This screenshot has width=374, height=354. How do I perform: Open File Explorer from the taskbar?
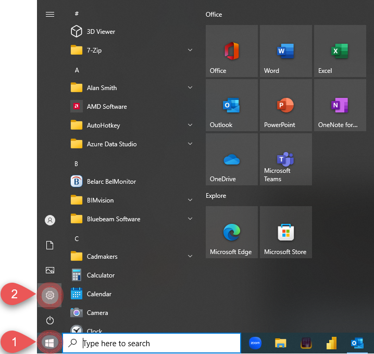[280, 343]
